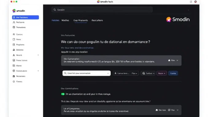Click the home icon in first card
Screen dimensions: 208x117
(169, 60)
